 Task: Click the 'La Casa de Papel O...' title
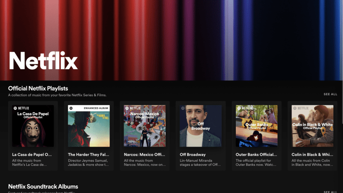(x=32, y=155)
